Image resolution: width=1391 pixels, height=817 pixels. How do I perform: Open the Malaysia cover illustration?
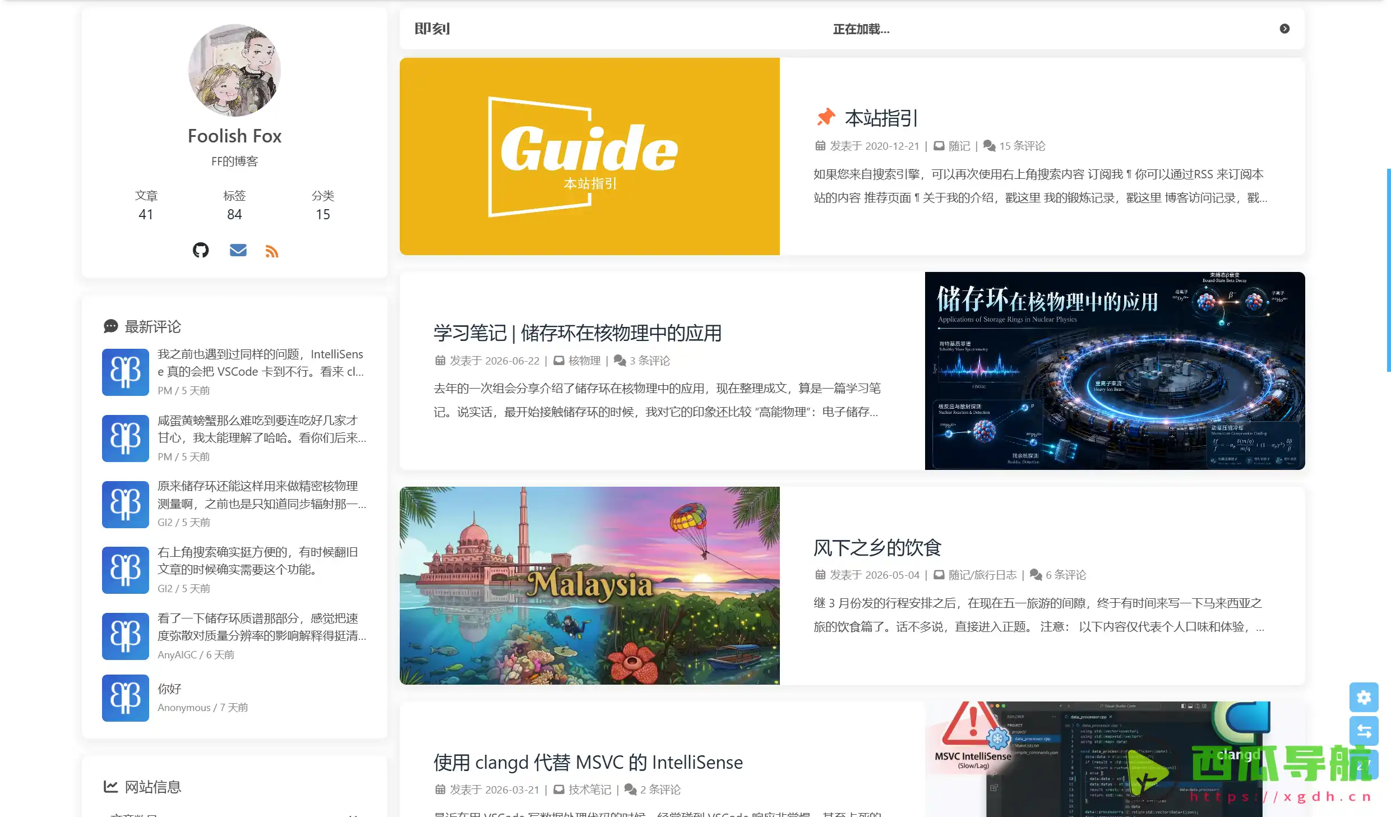(589, 585)
